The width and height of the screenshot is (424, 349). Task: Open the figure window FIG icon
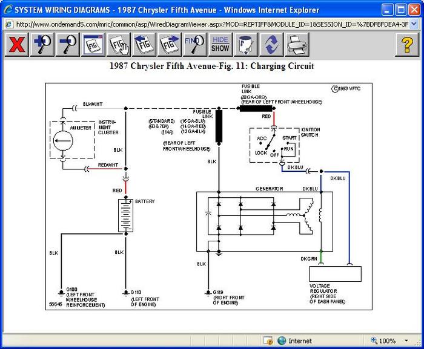[93, 45]
